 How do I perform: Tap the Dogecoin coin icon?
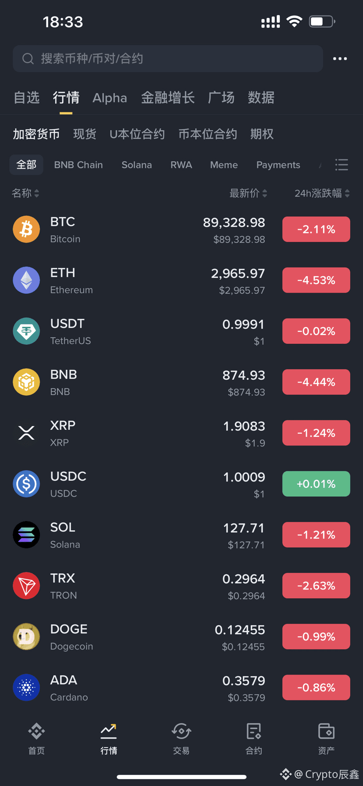tap(26, 636)
